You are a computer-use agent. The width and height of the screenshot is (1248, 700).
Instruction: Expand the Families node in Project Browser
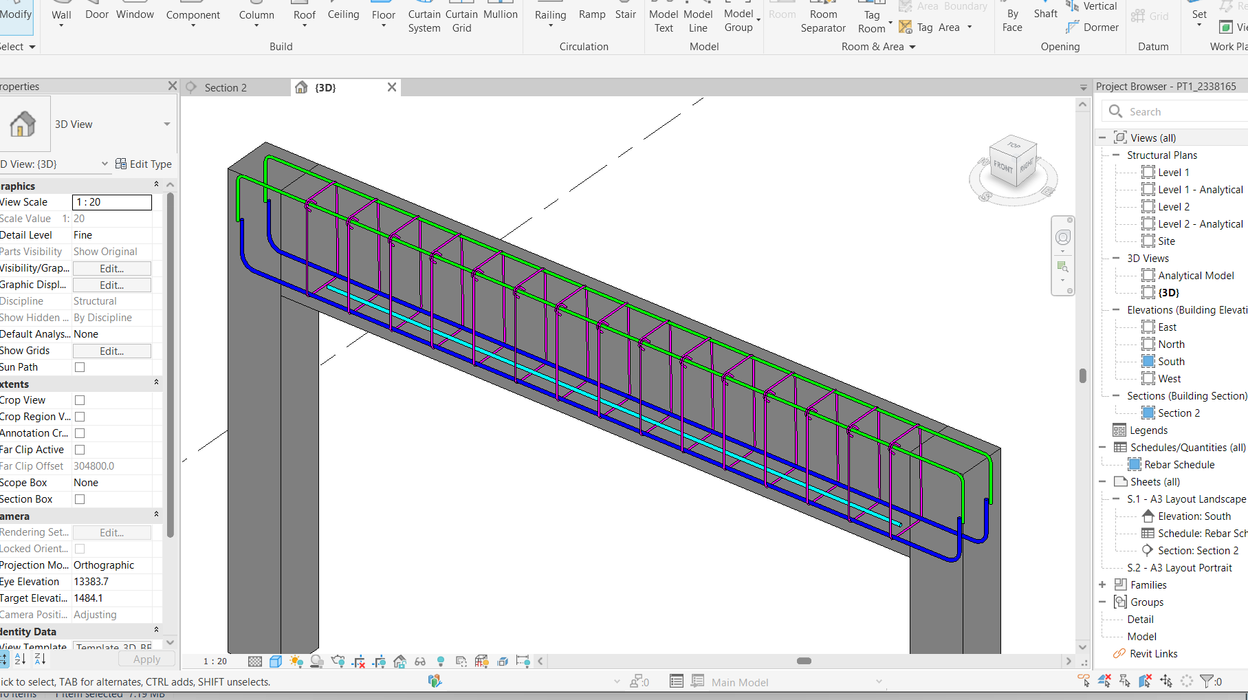1102,585
